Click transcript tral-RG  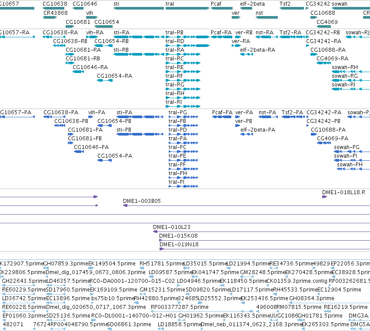point(183,89)
